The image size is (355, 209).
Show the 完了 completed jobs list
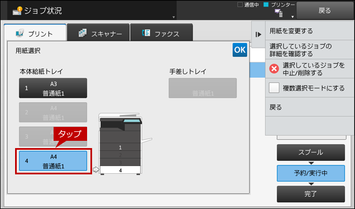(311, 194)
